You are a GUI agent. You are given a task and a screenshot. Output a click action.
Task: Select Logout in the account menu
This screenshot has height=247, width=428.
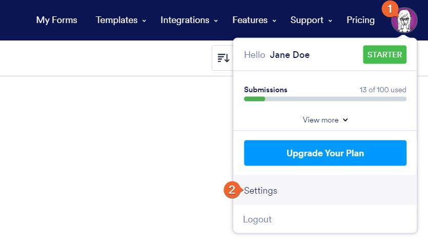[x=257, y=219]
